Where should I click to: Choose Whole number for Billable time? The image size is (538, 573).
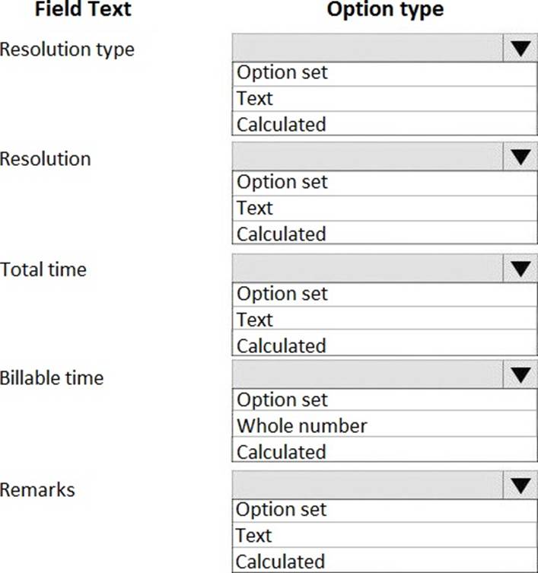click(x=384, y=425)
